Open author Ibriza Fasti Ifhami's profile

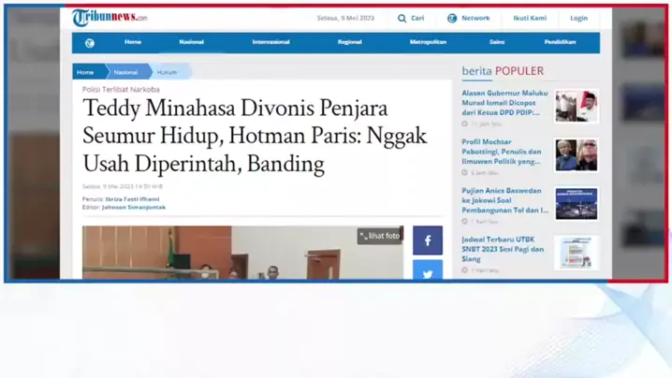click(x=133, y=198)
